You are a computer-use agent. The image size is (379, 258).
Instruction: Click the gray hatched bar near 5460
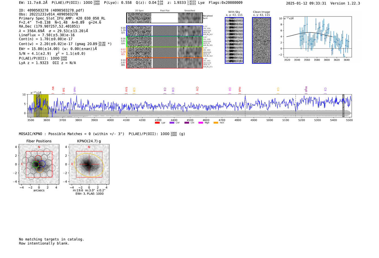[x=343, y=106]
